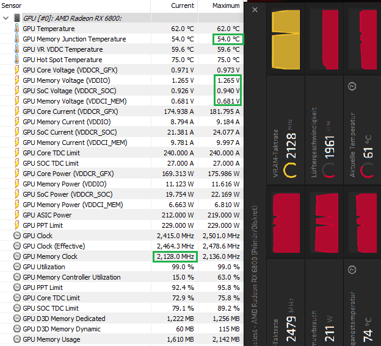Select GPU Memory Voltage (VDDIO) maximum 1.265 V
This screenshot has height=346, width=381.
[228, 80]
